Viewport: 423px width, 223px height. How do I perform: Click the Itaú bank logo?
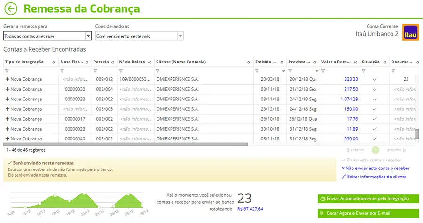tap(410, 32)
